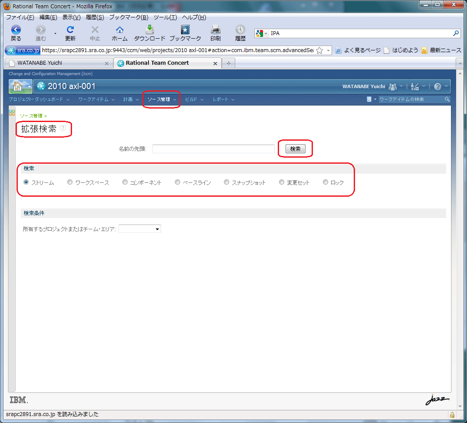
Task: Click the help icon beside 拡張検索
Action: pyautogui.click(x=63, y=128)
